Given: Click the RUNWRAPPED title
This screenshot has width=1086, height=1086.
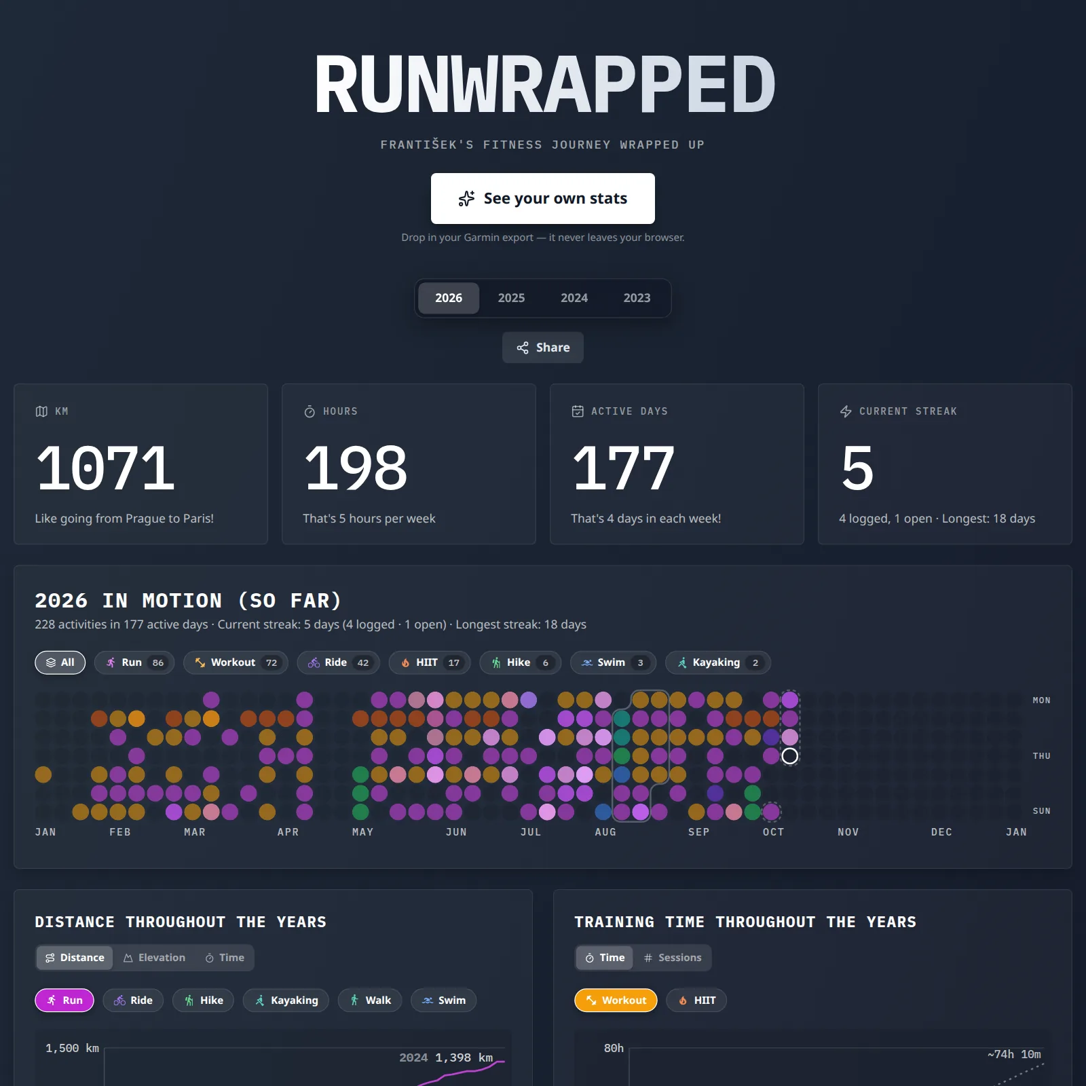Looking at the screenshot, I should pyautogui.click(x=544, y=84).
